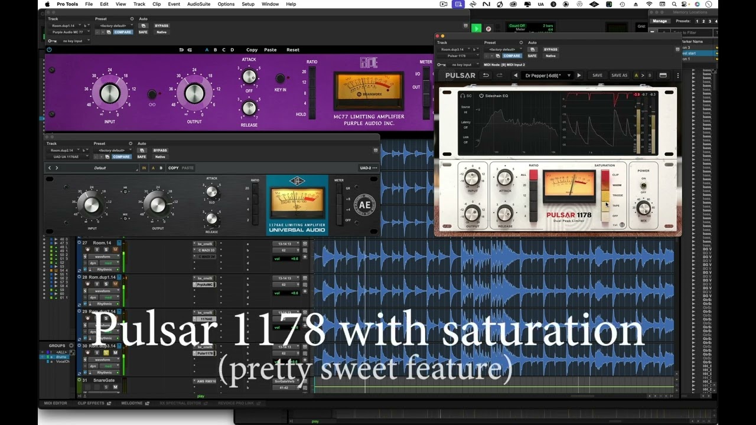
Task: Toggle the Sidechain EQ power icon
Action: coord(481,96)
